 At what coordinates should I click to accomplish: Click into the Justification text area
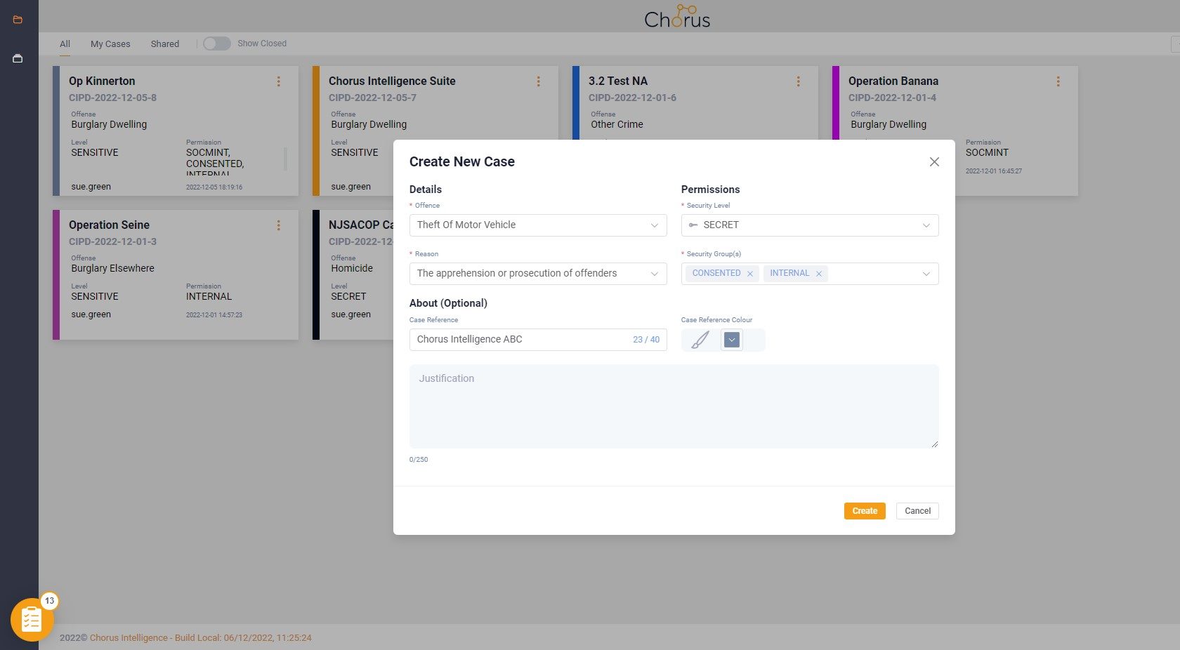coord(674,406)
